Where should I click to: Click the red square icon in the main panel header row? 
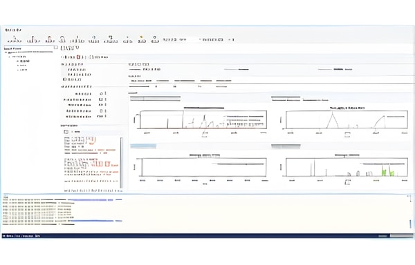pyautogui.click(x=78, y=57)
